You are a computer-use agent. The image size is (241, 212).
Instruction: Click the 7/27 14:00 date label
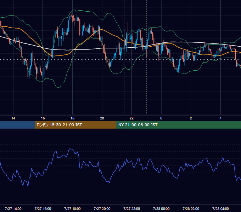point(13,208)
